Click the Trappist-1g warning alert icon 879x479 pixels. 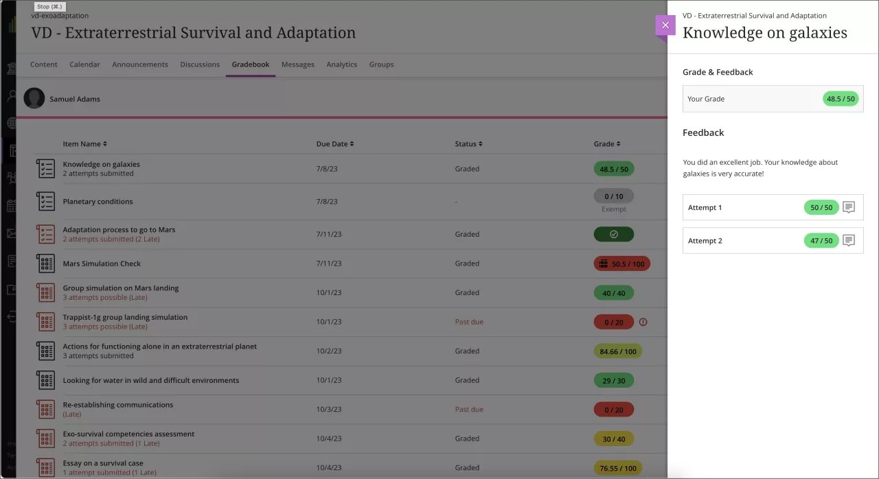[643, 322]
